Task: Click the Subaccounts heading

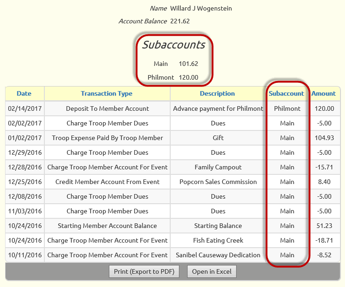Action: 173,45
